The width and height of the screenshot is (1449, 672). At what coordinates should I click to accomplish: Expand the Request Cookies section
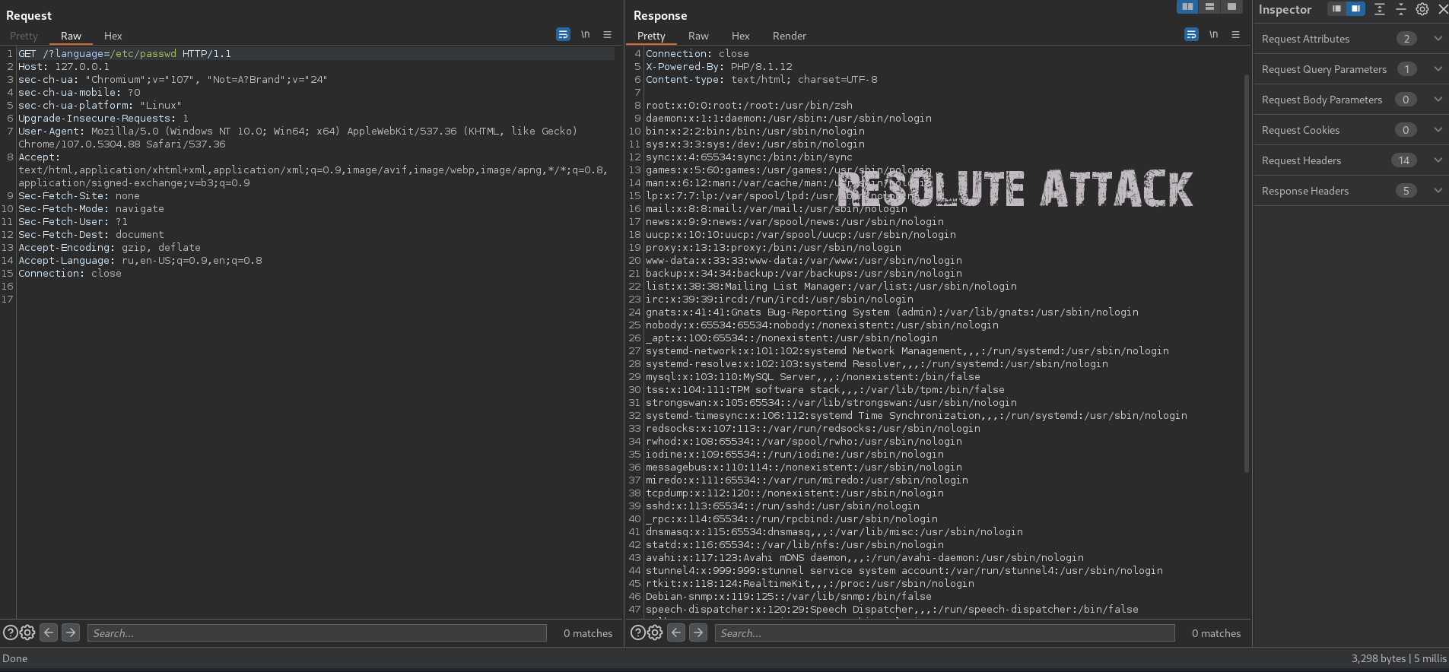click(x=1351, y=130)
